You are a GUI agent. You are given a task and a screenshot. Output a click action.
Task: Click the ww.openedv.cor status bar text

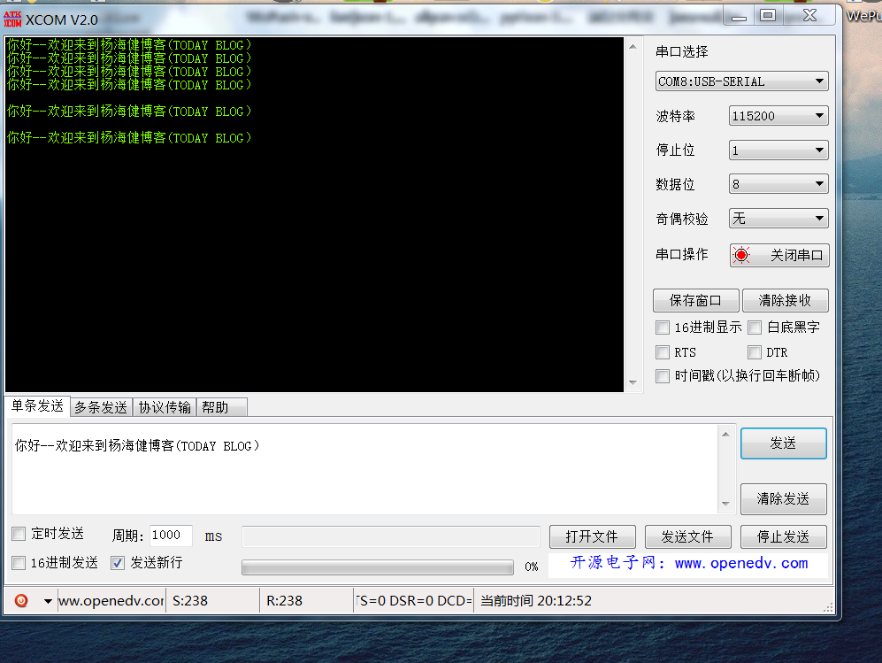pyautogui.click(x=111, y=601)
